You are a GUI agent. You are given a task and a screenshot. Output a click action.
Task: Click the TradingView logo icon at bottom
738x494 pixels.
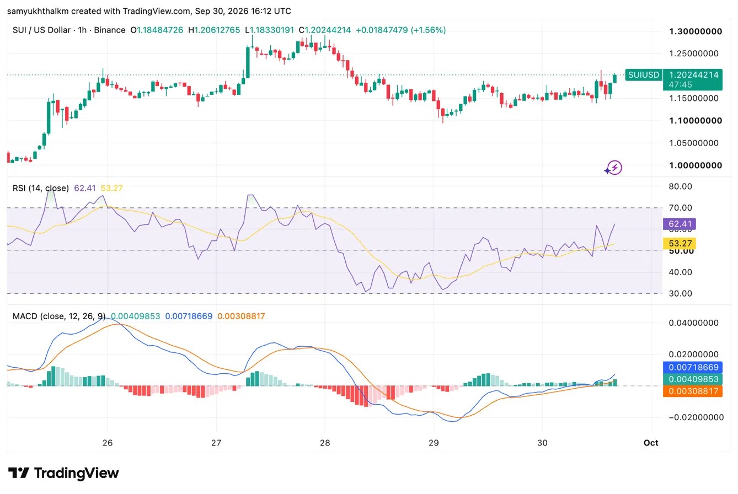pos(19,473)
